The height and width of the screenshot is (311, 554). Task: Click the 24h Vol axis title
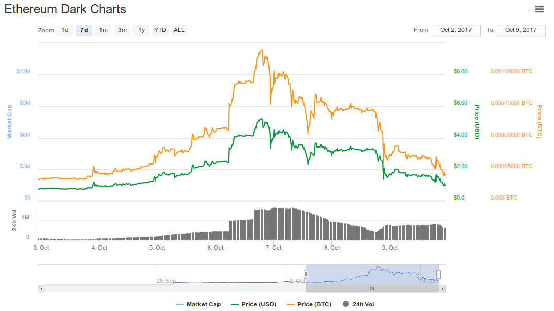(x=14, y=221)
